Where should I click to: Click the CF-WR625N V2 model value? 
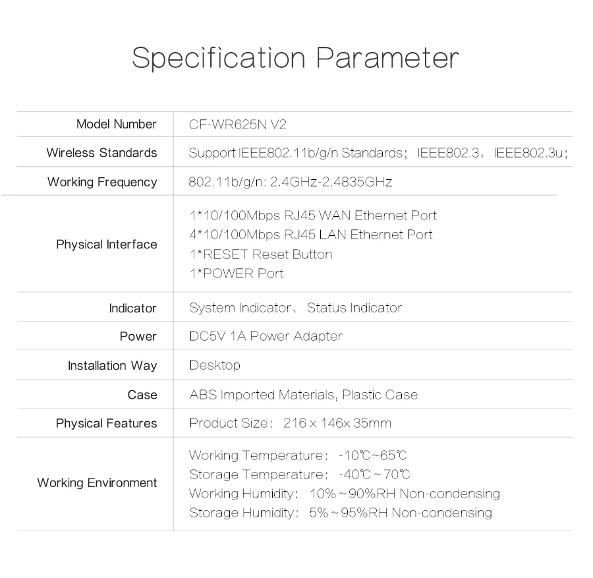(x=237, y=125)
